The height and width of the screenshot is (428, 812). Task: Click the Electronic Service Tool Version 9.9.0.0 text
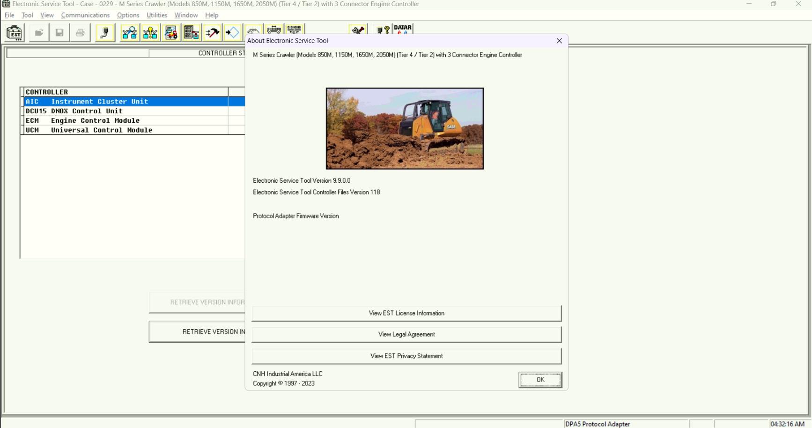[x=302, y=180]
